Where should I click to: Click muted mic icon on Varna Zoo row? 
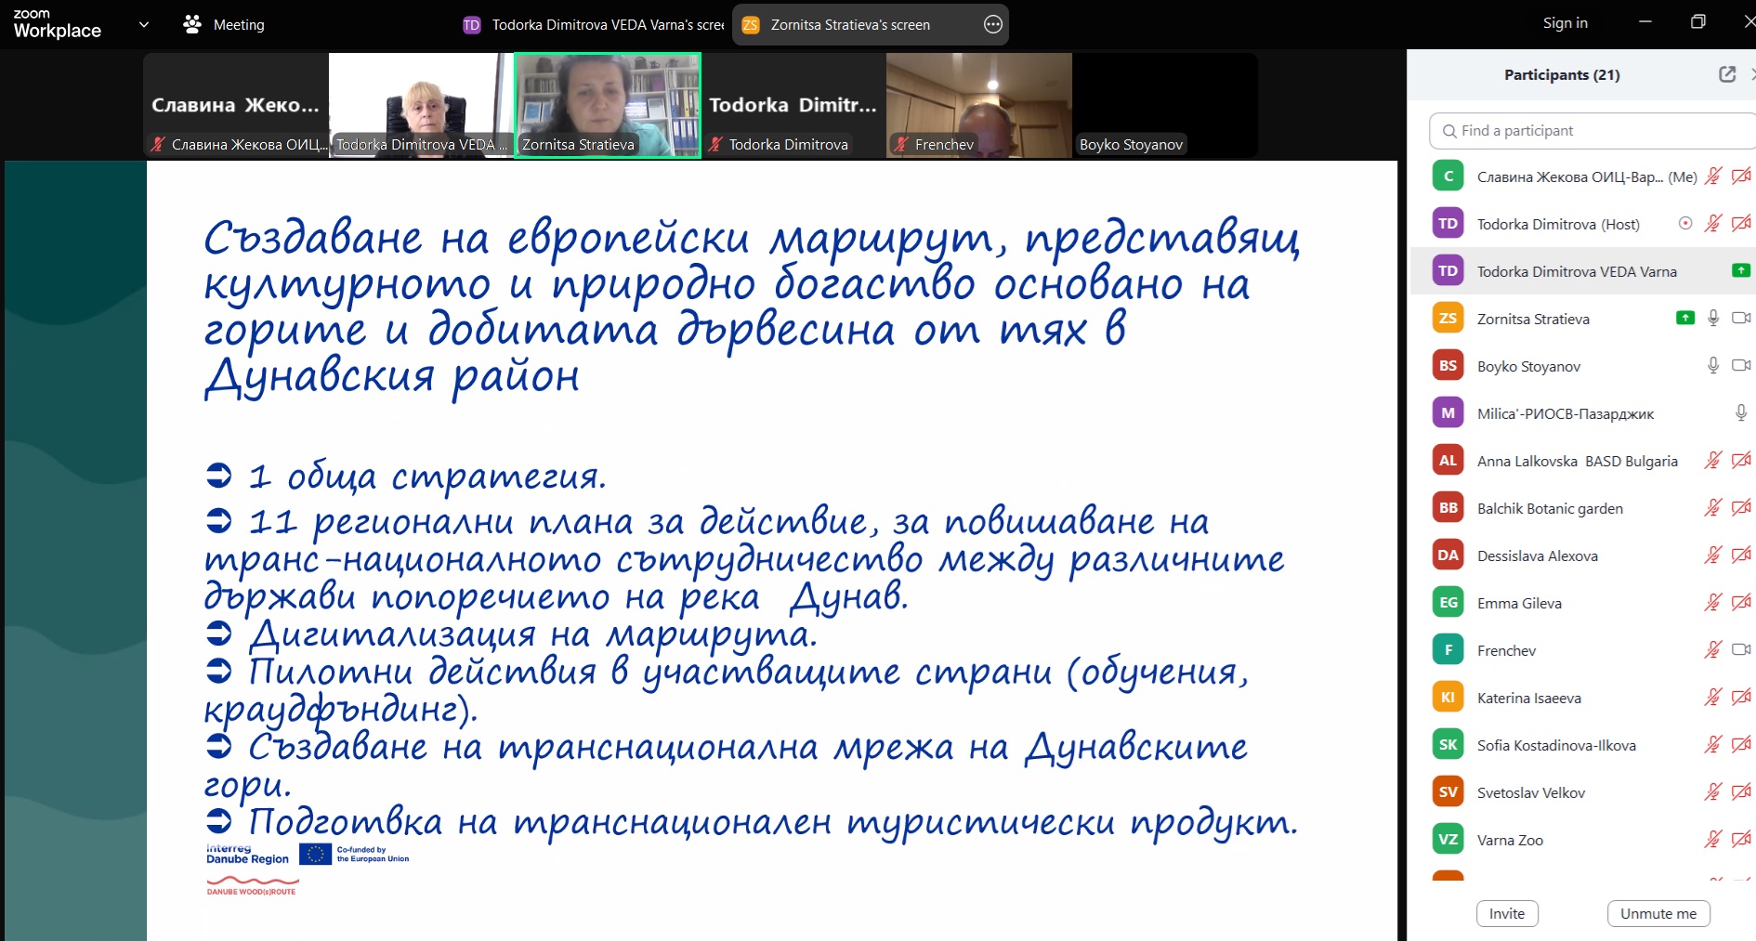pyautogui.click(x=1713, y=840)
